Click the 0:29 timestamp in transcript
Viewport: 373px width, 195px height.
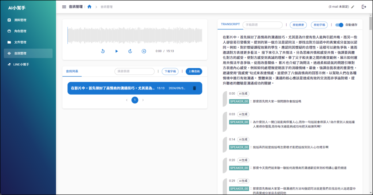point(232,181)
